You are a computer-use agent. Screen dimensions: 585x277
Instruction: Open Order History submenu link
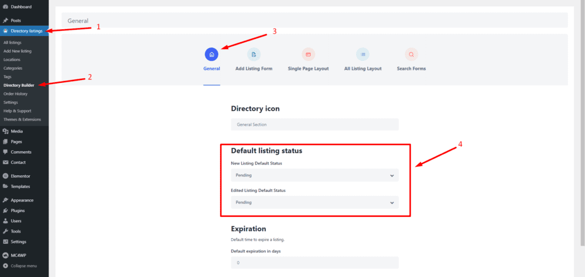point(15,94)
